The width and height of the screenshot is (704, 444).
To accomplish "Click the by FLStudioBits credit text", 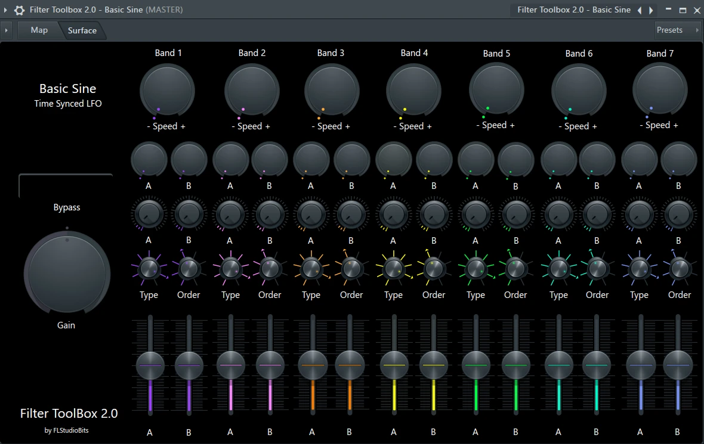I will point(66,430).
